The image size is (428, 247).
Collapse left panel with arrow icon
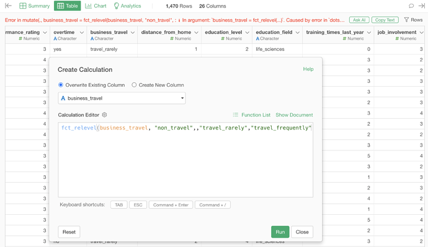8,6
